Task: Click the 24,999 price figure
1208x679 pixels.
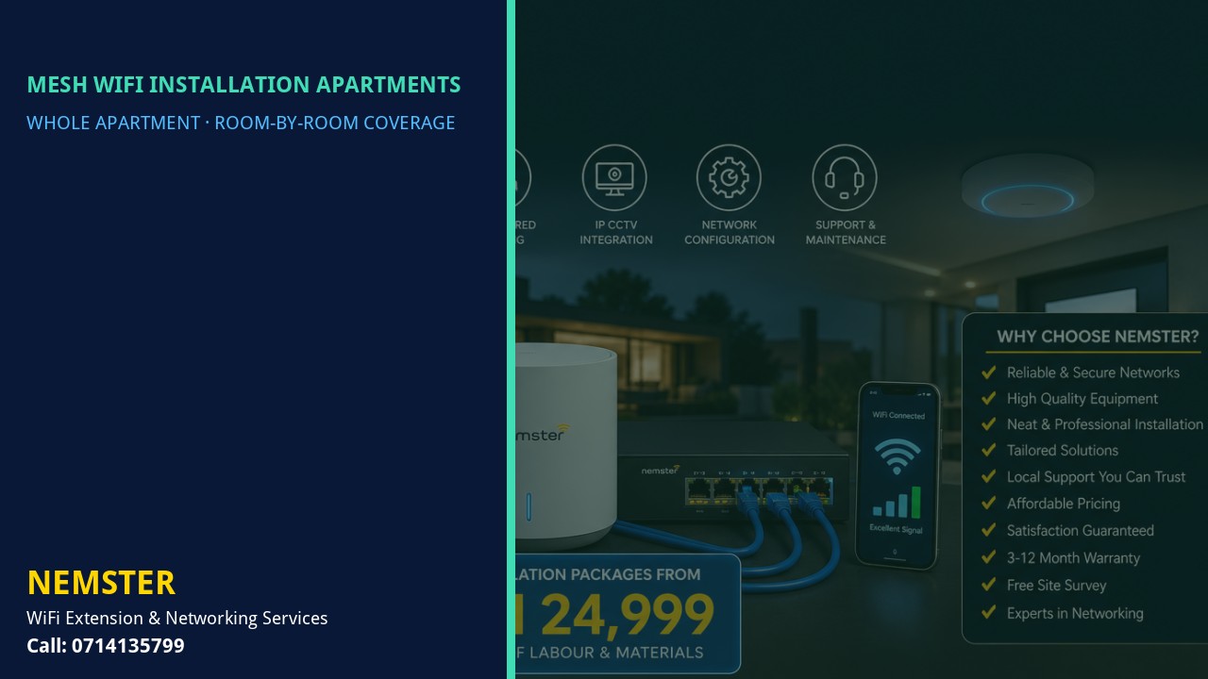Action: (628, 615)
